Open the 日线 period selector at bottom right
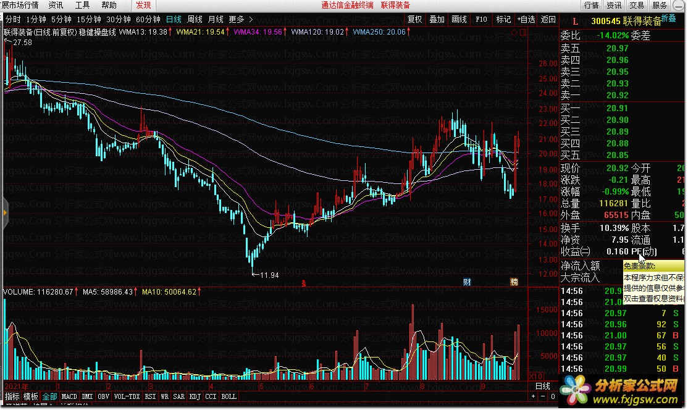The image size is (688, 410). [x=543, y=387]
